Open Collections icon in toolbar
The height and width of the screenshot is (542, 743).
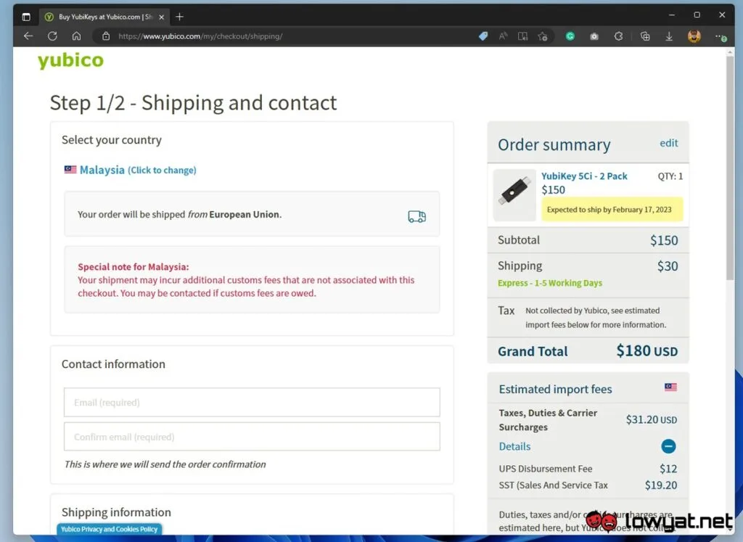[x=645, y=36]
